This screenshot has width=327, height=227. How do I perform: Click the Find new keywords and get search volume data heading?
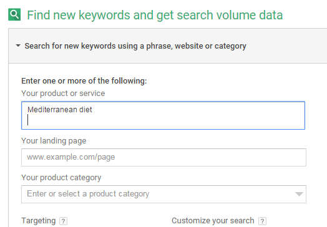(155, 15)
